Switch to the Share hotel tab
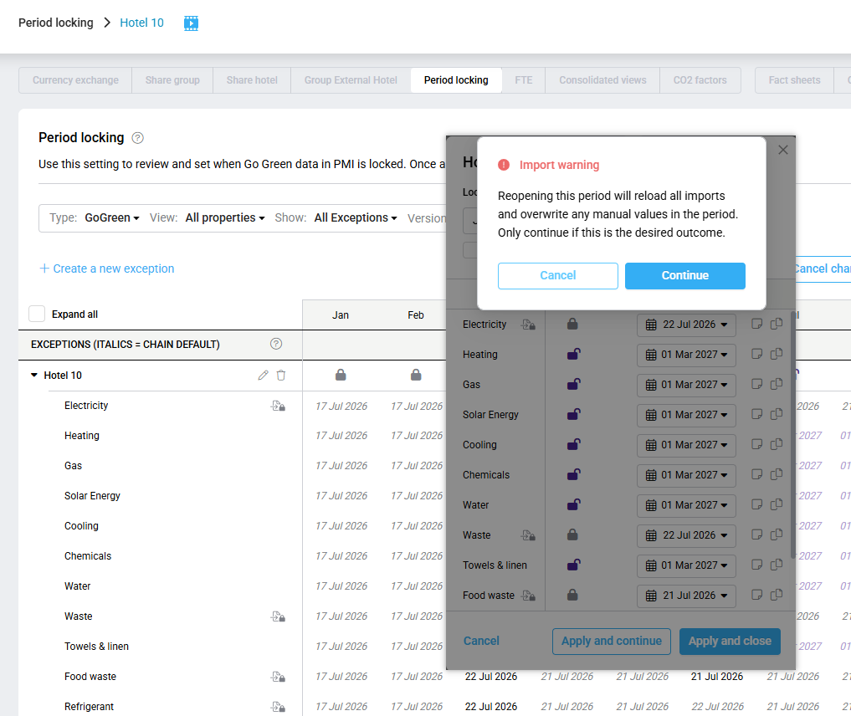This screenshot has width=851, height=716. coord(252,80)
